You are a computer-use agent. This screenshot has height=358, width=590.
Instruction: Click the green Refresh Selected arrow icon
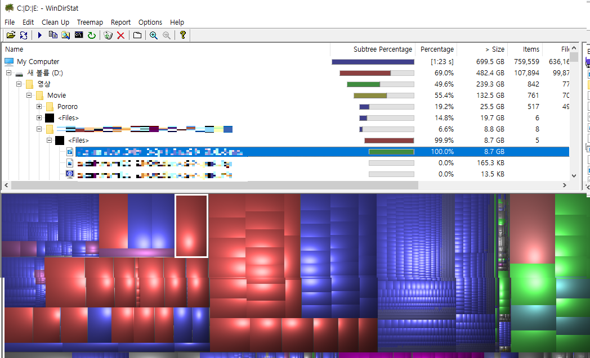[91, 35]
